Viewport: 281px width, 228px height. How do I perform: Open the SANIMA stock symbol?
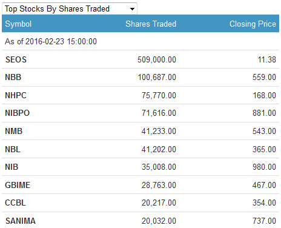coord(21,221)
